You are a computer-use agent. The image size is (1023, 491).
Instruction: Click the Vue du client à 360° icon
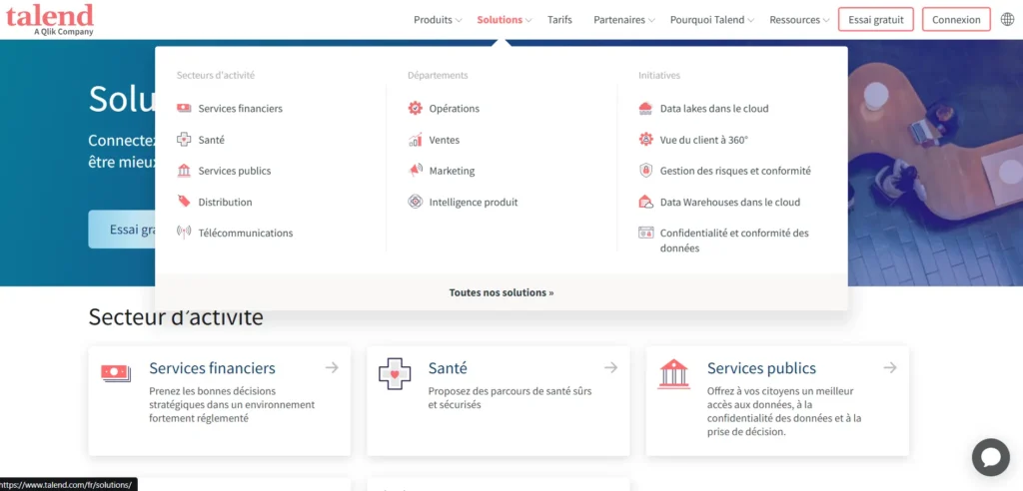coord(646,140)
